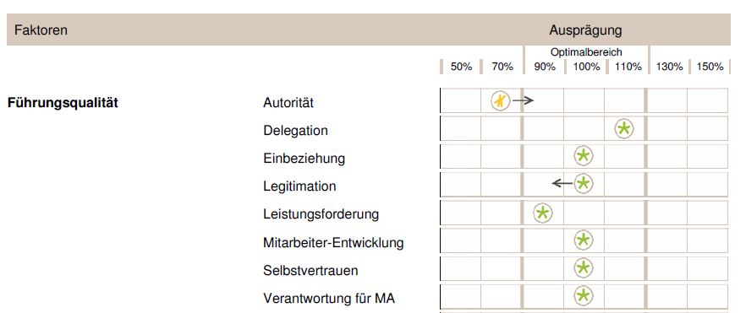Select the Führungsqualität category heading
Screen dimensions: 746x313
[x=63, y=103]
